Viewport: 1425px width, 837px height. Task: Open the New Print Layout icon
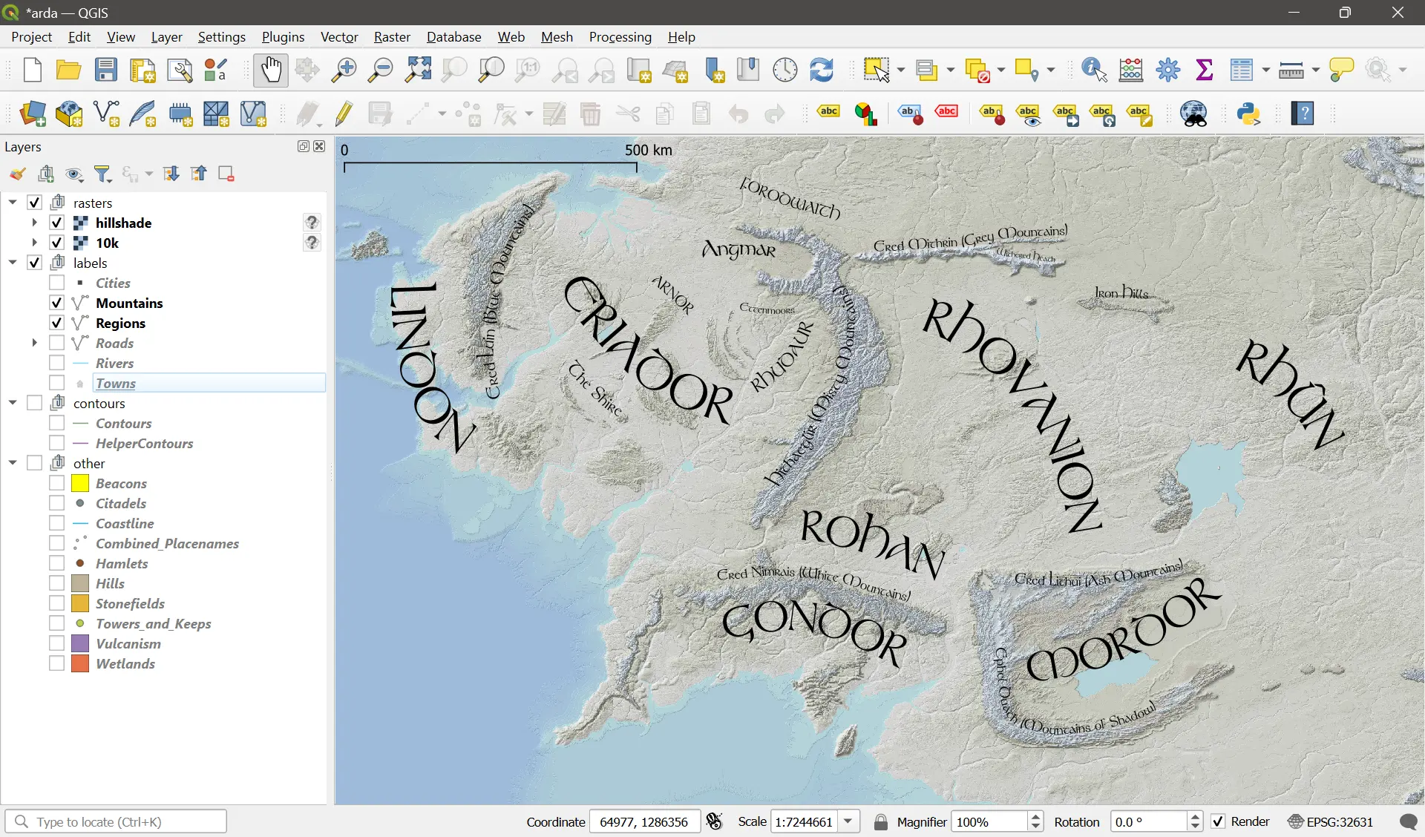point(142,70)
